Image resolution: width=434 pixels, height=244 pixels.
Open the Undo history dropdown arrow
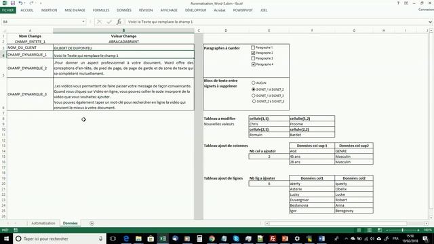pos(24,3)
